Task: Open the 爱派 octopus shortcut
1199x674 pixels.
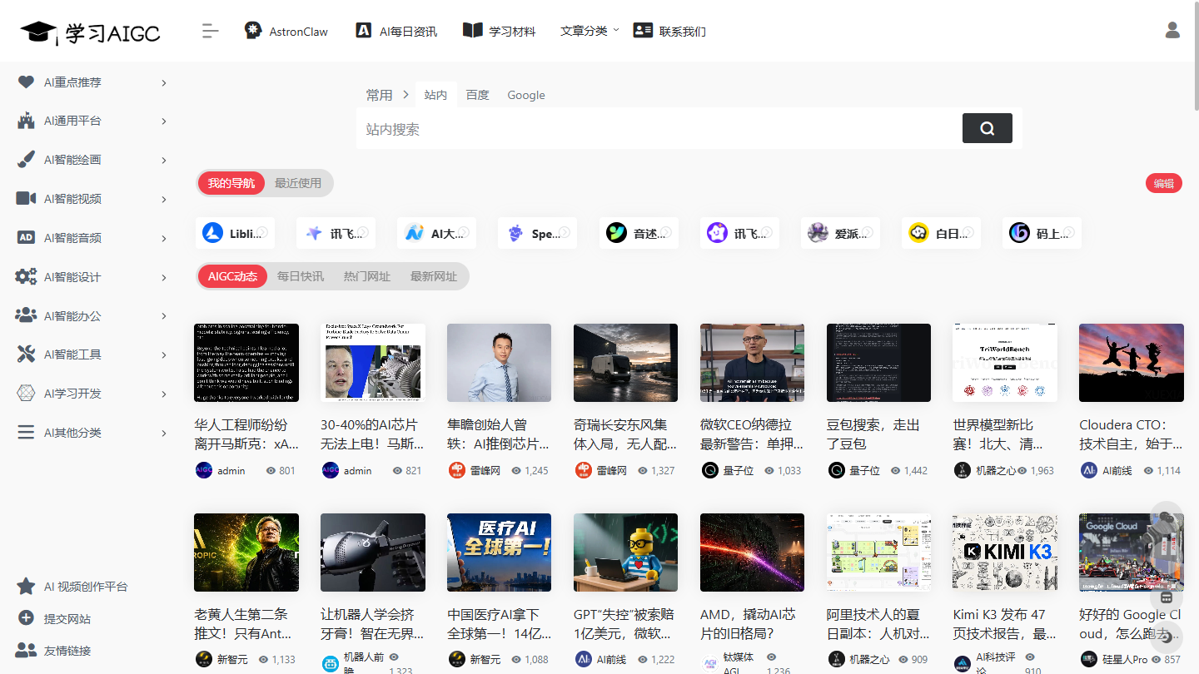Action: coord(840,233)
